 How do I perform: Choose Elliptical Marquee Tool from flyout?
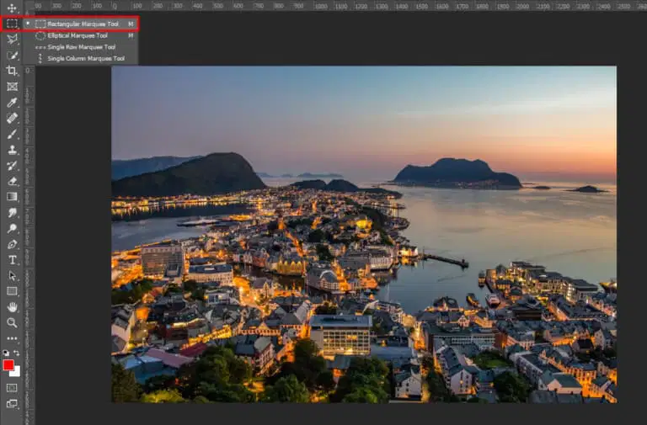[77, 35]
